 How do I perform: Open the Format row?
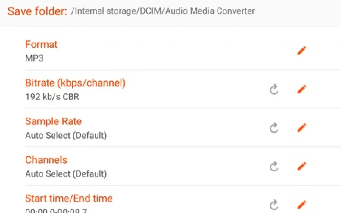point(183,51)
